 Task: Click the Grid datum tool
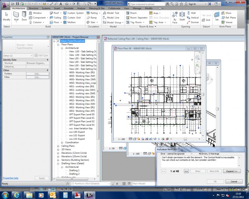206,20
